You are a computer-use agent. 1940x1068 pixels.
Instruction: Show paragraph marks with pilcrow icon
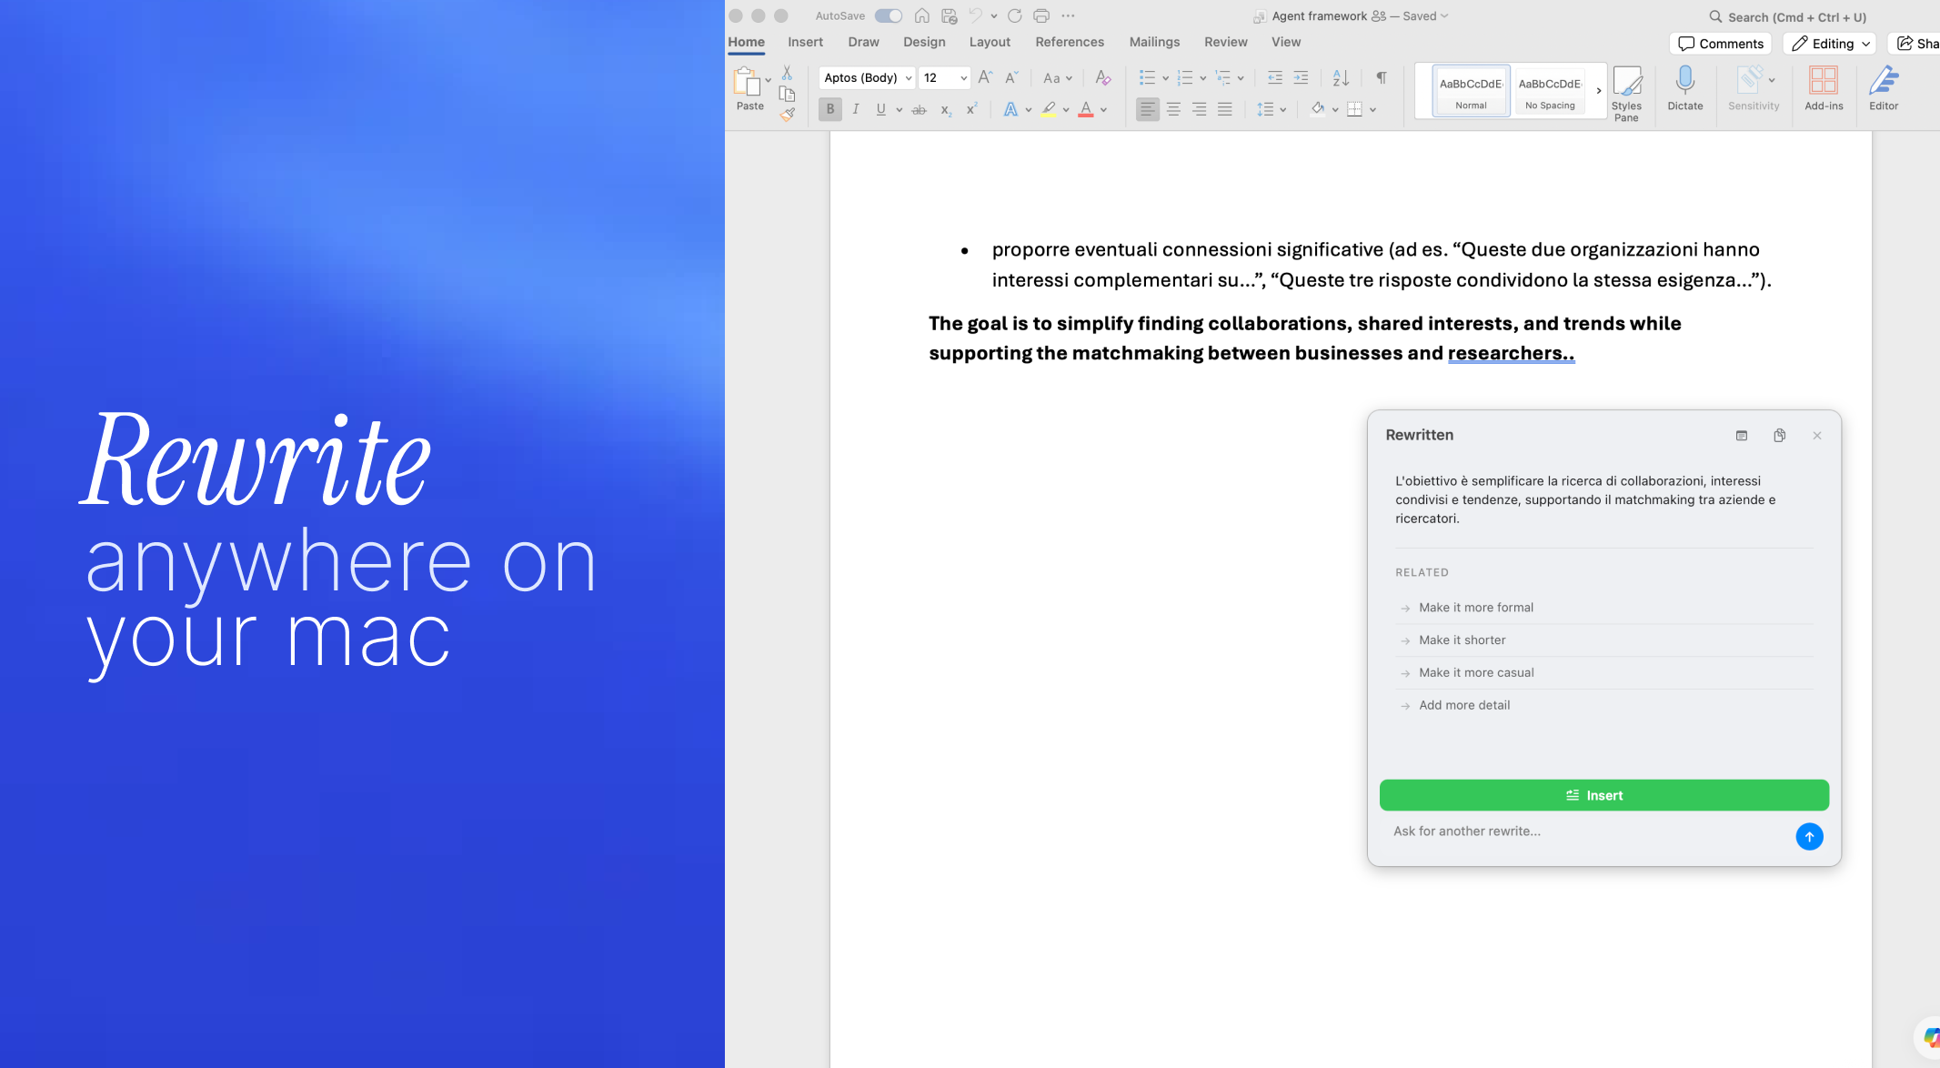point(1381,78)
